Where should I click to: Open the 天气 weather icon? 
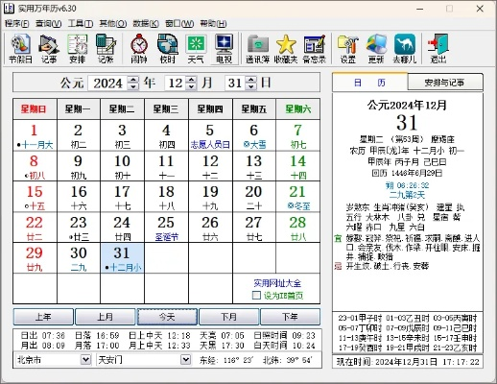(x=196, y=49)
